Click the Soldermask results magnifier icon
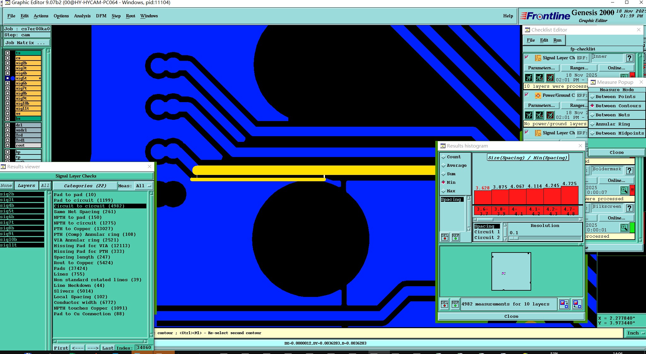 coord(624,190)
